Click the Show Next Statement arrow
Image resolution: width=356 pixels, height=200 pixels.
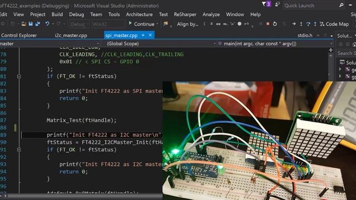pos(294,24)
